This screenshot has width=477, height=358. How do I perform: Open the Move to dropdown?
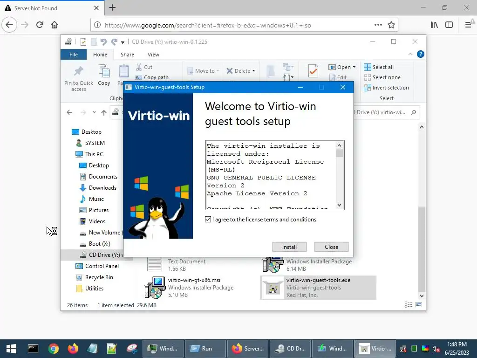[x=204, y=71]
